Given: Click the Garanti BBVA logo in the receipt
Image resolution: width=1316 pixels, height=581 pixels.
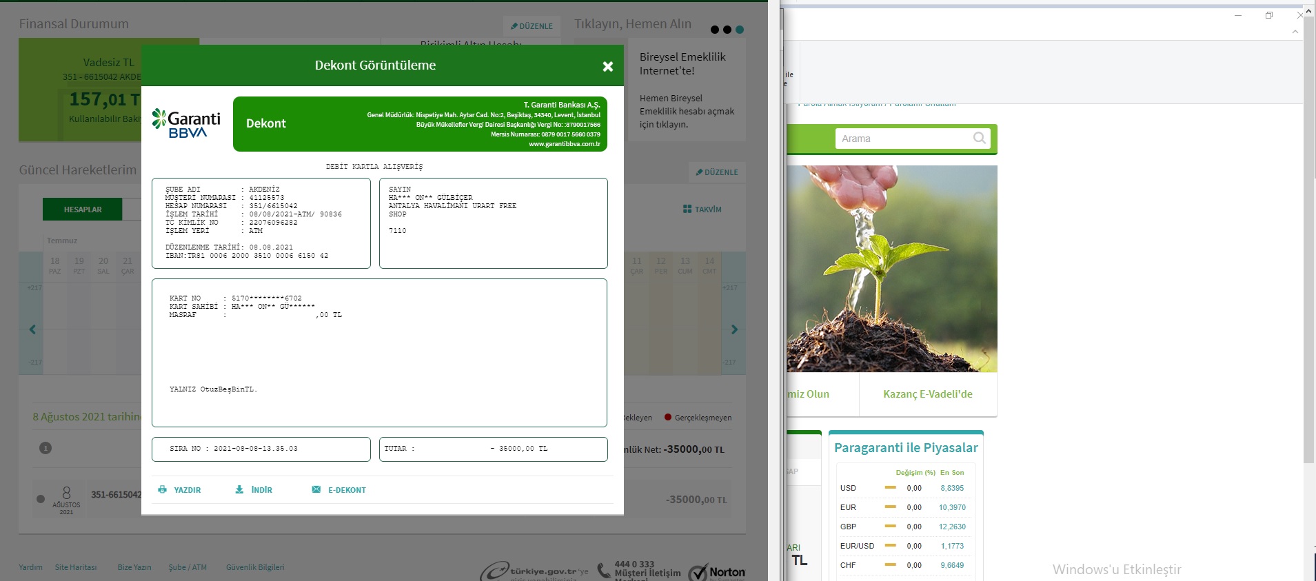Looking at the screenshot, I should pos(186,123).
